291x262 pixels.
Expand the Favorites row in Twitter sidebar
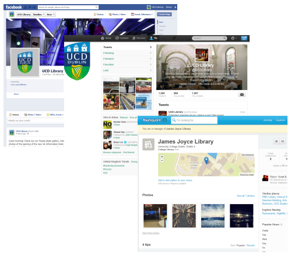[x=127, y=64]
